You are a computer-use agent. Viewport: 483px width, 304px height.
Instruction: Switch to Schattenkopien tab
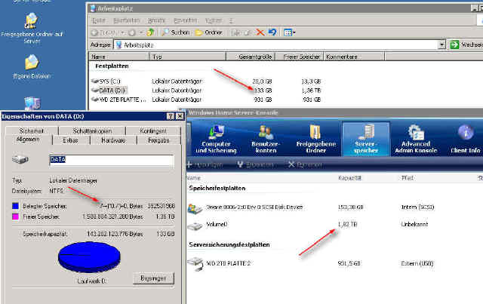(92, 131)
